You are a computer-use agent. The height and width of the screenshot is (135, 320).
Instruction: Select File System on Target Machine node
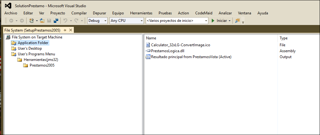37,37
